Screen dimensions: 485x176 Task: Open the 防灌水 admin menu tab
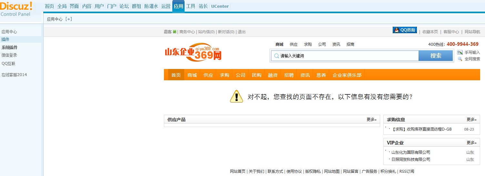pyautogui.click(x=151, y=6)
